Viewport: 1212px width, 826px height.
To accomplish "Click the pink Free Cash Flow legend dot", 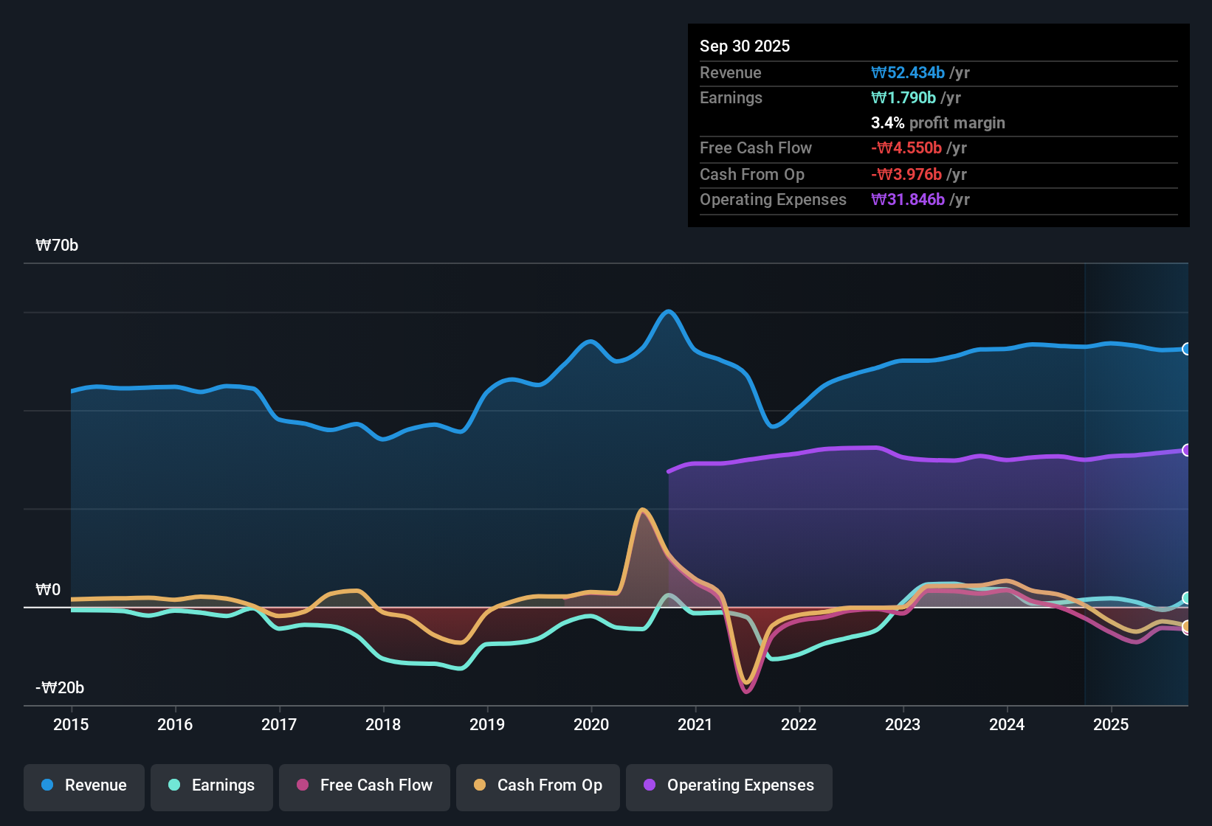I will point(302,785).
